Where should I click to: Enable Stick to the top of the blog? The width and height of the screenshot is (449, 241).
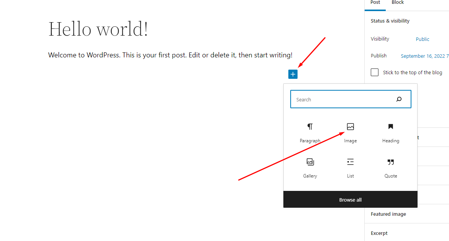[374, 72]
